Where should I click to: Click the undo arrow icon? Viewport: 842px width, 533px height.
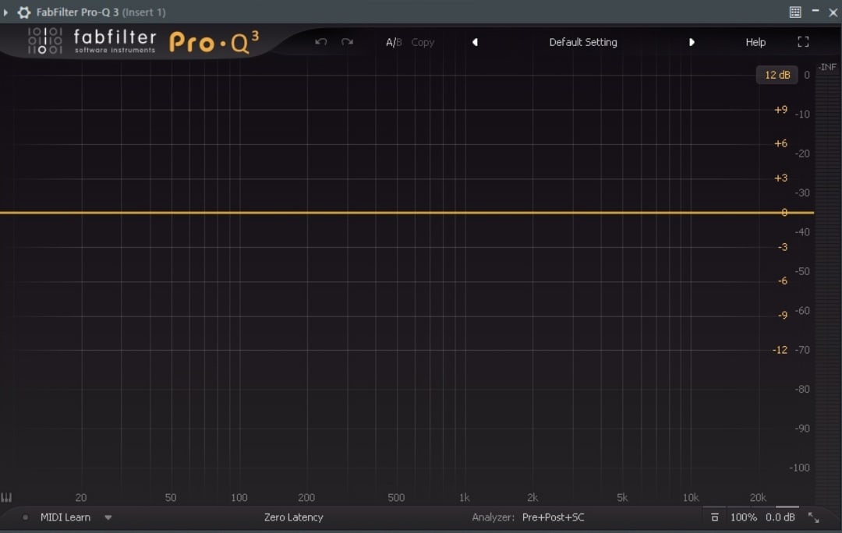coord(320,42)
